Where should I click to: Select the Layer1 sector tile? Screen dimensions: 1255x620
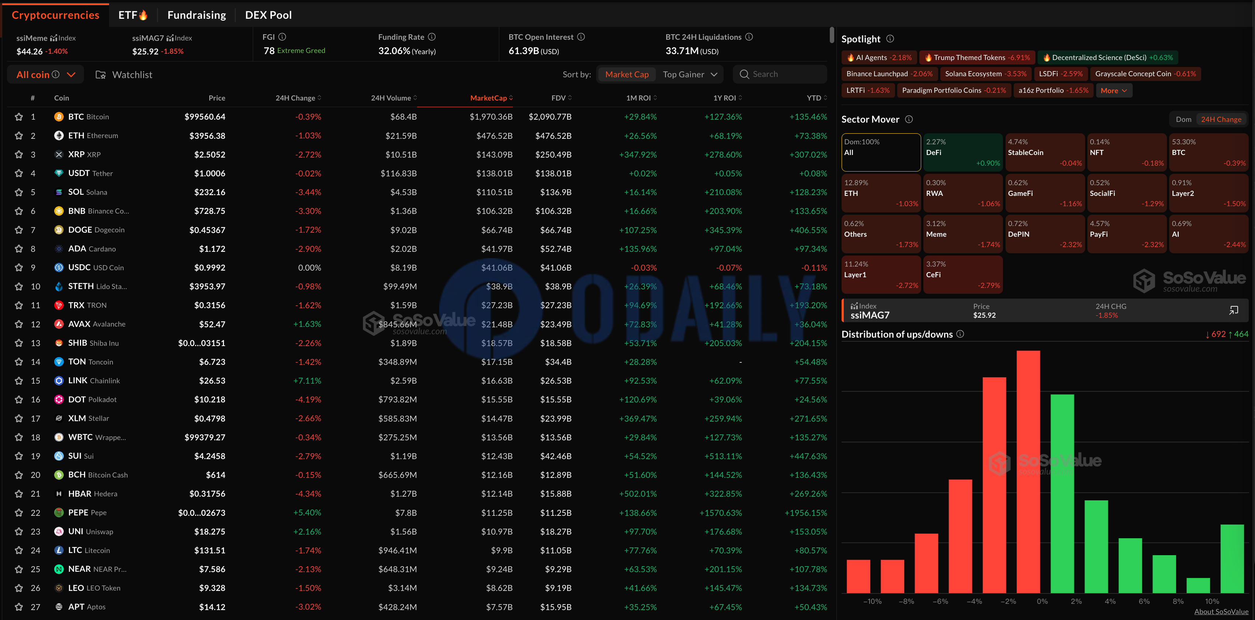[881, 275]
